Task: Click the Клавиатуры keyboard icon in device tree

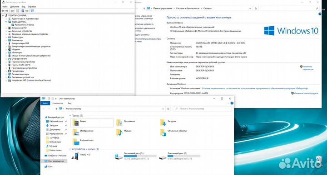Action: [10, 37]
